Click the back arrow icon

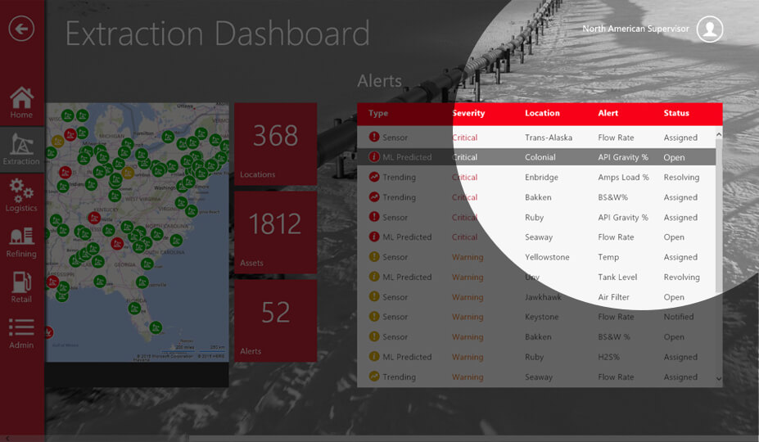pyautogui.click(x=21, y=29)
